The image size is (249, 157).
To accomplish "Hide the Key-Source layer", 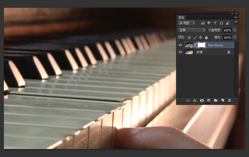I will coord(180,45).
